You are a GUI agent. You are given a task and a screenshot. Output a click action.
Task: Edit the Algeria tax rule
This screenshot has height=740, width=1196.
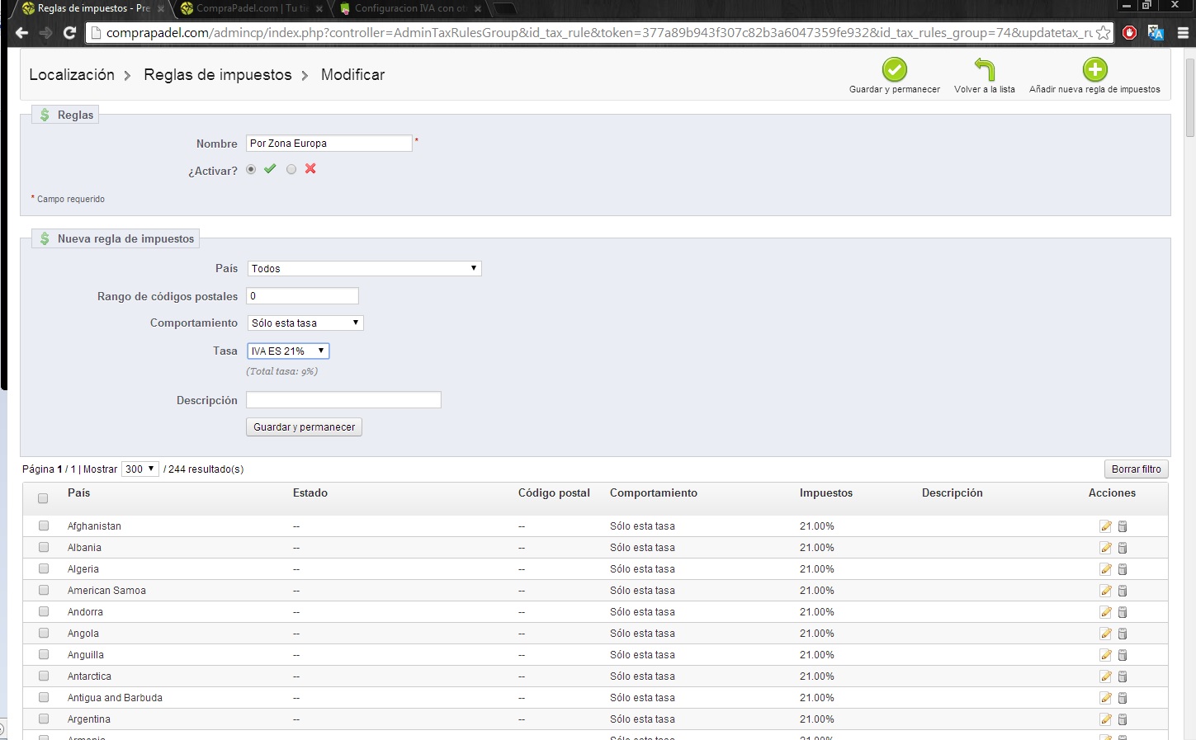[1105, 569]
